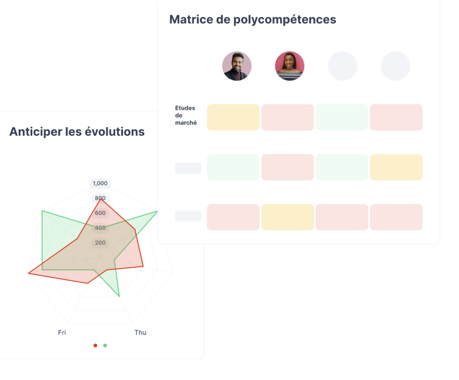
Task: Click the 800 axis label on radar chart
Action: coord(100,198)
